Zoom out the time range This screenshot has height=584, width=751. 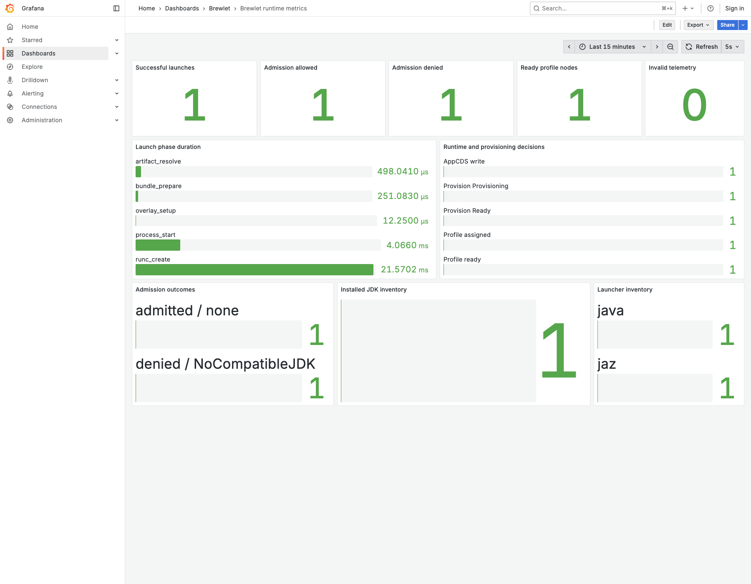[670, 47]
